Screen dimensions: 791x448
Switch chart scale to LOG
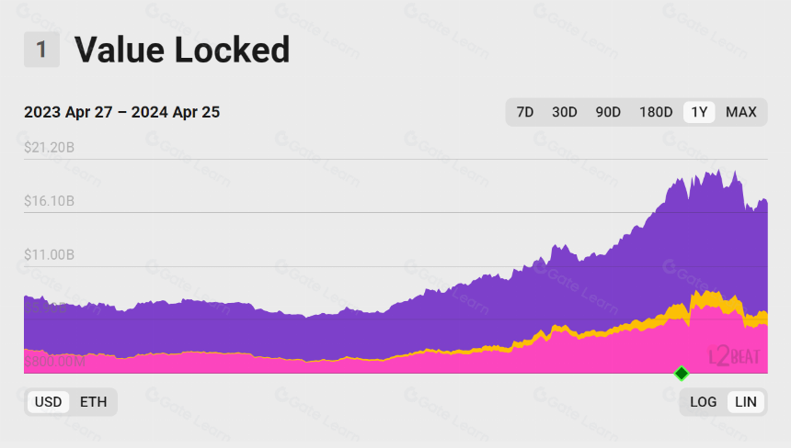pyautogui.click(x=704, y=402)
